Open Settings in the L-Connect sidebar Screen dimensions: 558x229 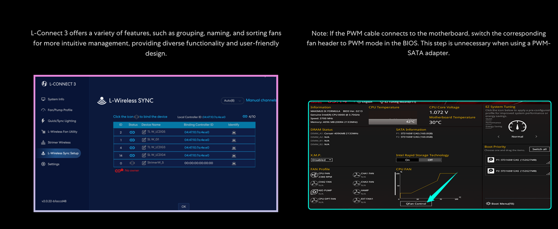[53, 164]
